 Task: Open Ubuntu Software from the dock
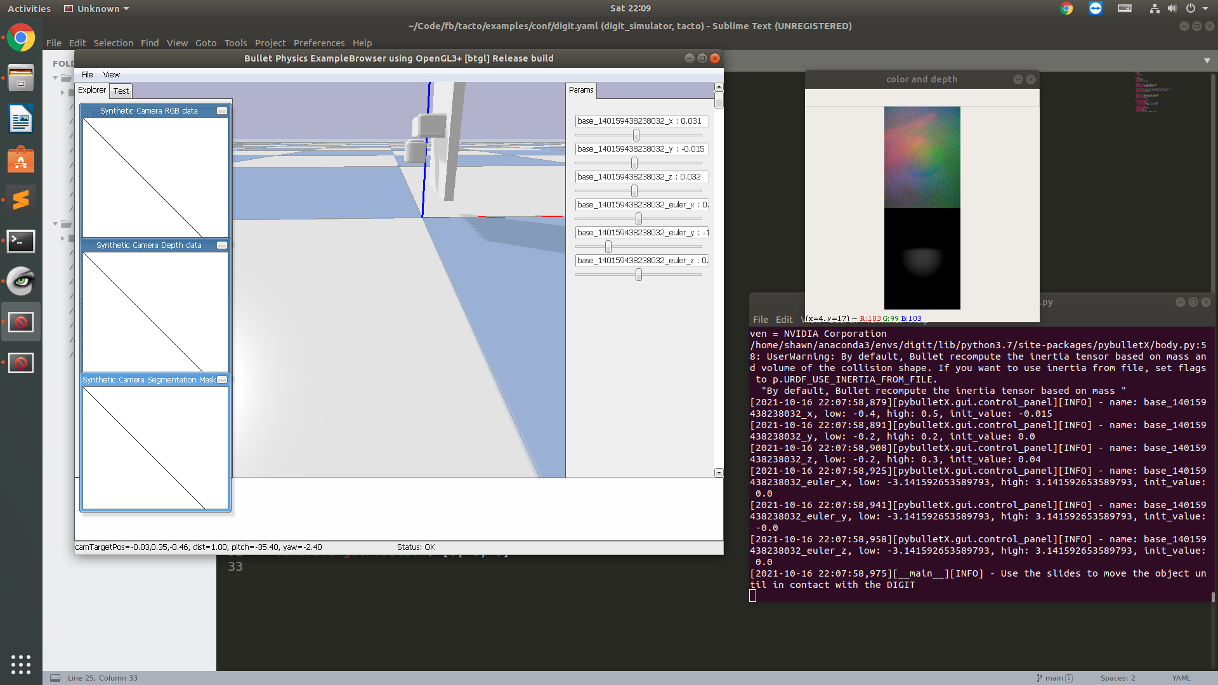[x=21, y=159]
